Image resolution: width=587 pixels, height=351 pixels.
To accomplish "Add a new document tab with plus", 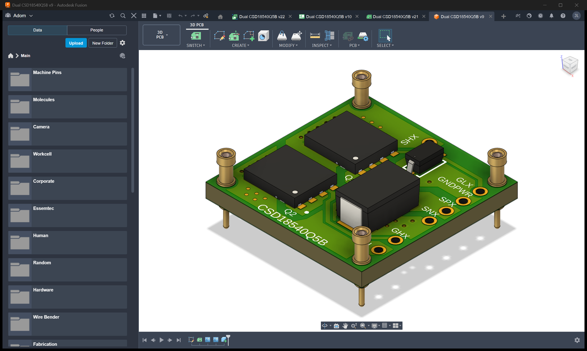I will tap(504, 16).
